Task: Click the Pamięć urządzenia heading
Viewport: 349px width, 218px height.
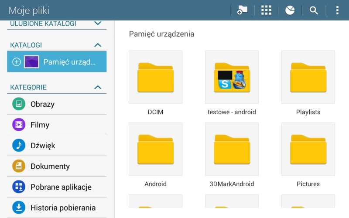Action: click(x=161, y=34)
